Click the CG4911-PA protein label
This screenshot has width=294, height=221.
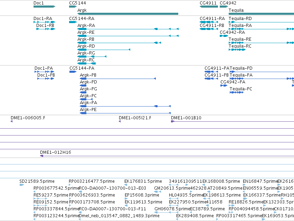(x=217, y=68)
